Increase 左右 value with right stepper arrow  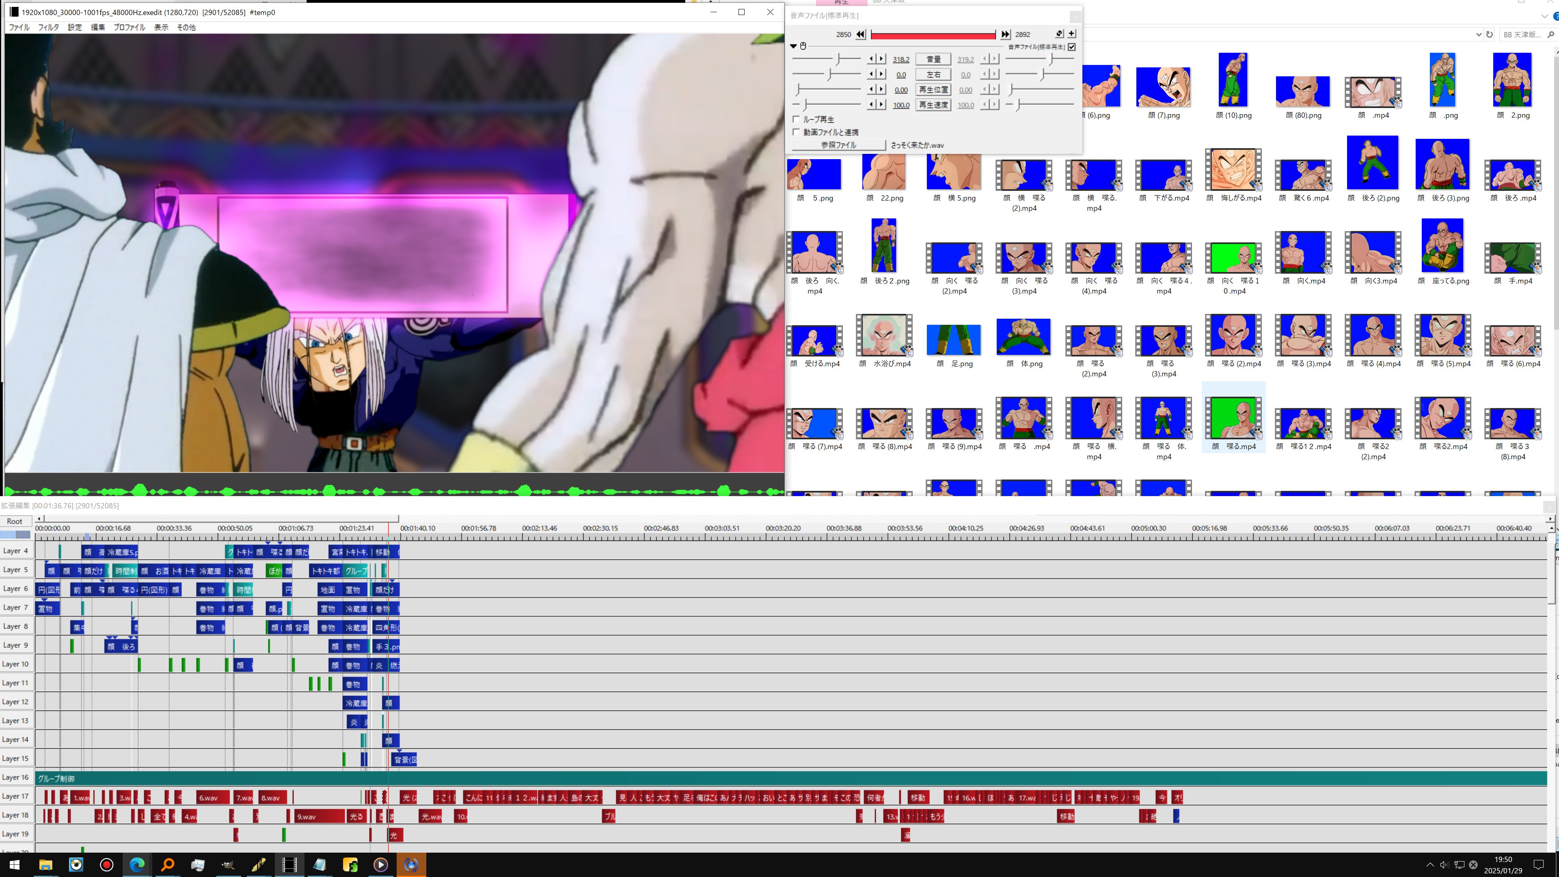[881, 74]
